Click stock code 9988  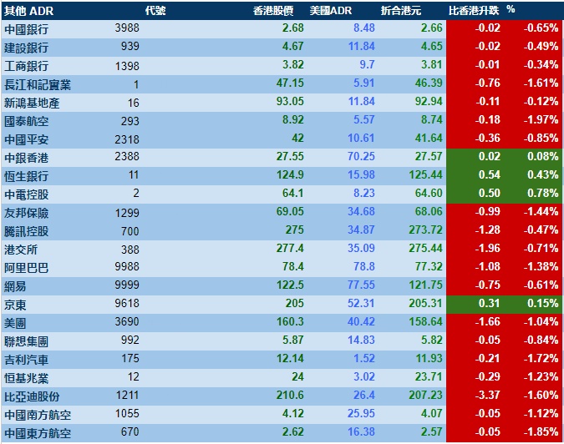[127, 266]
